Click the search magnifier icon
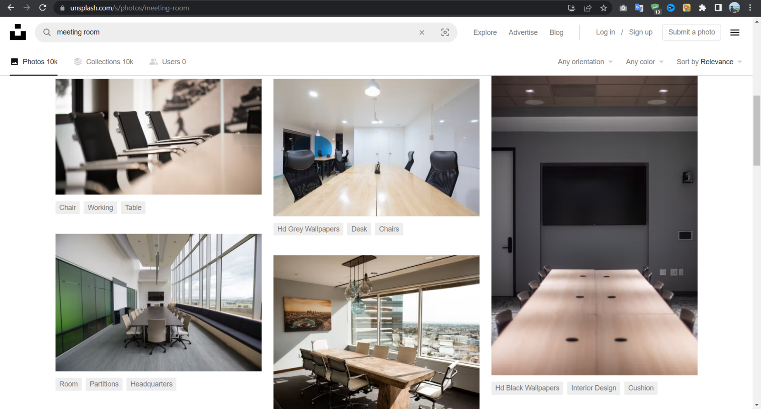 [47, 32]
